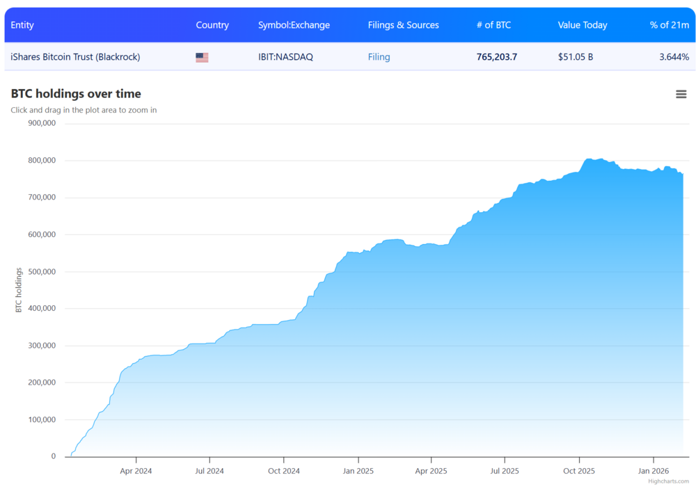Click the 600,000 y-axis label
The height and width of the screenshot is (491, 696).
coord(42,234)
